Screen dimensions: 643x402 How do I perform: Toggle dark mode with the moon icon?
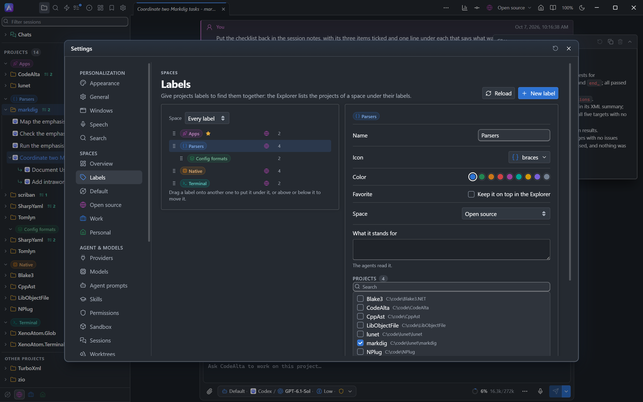point(582,8)
